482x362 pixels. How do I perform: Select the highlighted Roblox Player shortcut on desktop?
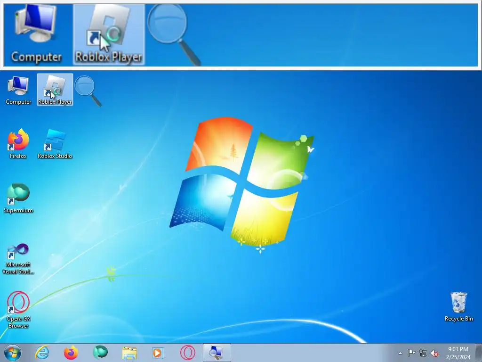coord(55,90)
